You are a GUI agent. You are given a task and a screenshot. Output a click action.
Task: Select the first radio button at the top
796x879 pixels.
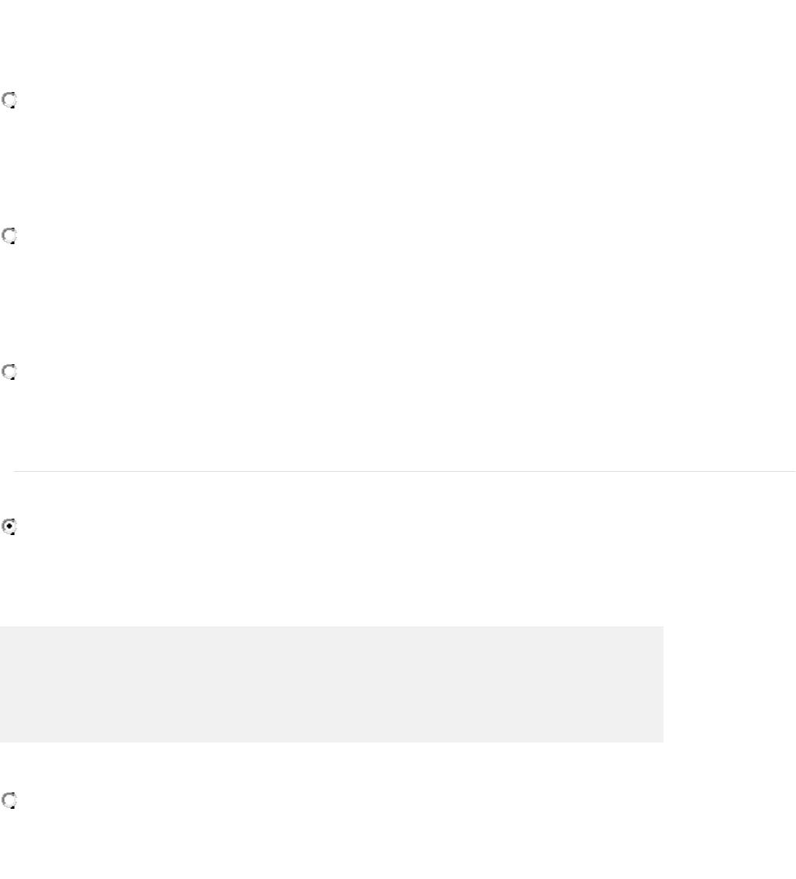(x=9, y=101)
